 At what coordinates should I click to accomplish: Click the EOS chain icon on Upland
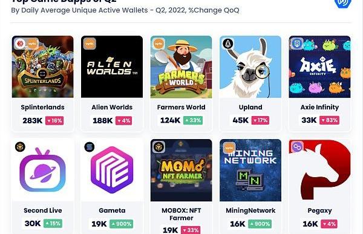(x=228, y=44)
